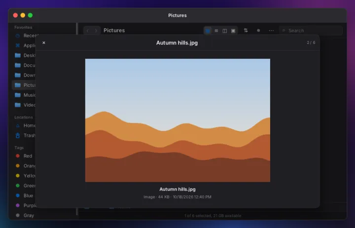
Task: Open the Trash in sidebar
Action: click(x=24, y=136)
